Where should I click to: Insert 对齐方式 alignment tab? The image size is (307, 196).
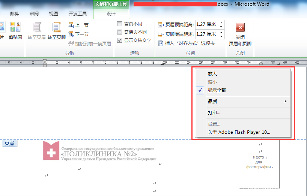coord(186,43)
